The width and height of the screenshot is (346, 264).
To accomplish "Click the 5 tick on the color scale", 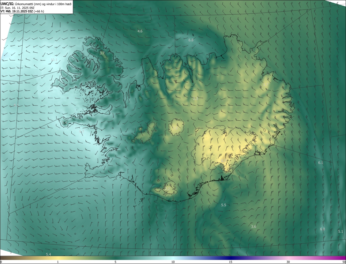I will [x=115, y=262].
